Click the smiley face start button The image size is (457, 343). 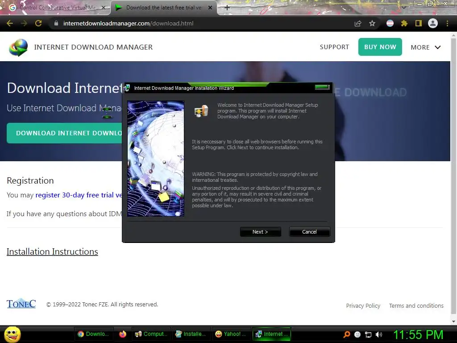point(12,334)
